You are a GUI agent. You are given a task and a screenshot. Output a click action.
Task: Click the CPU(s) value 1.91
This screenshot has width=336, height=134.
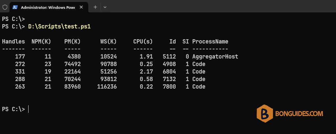[x=146, y=57]
